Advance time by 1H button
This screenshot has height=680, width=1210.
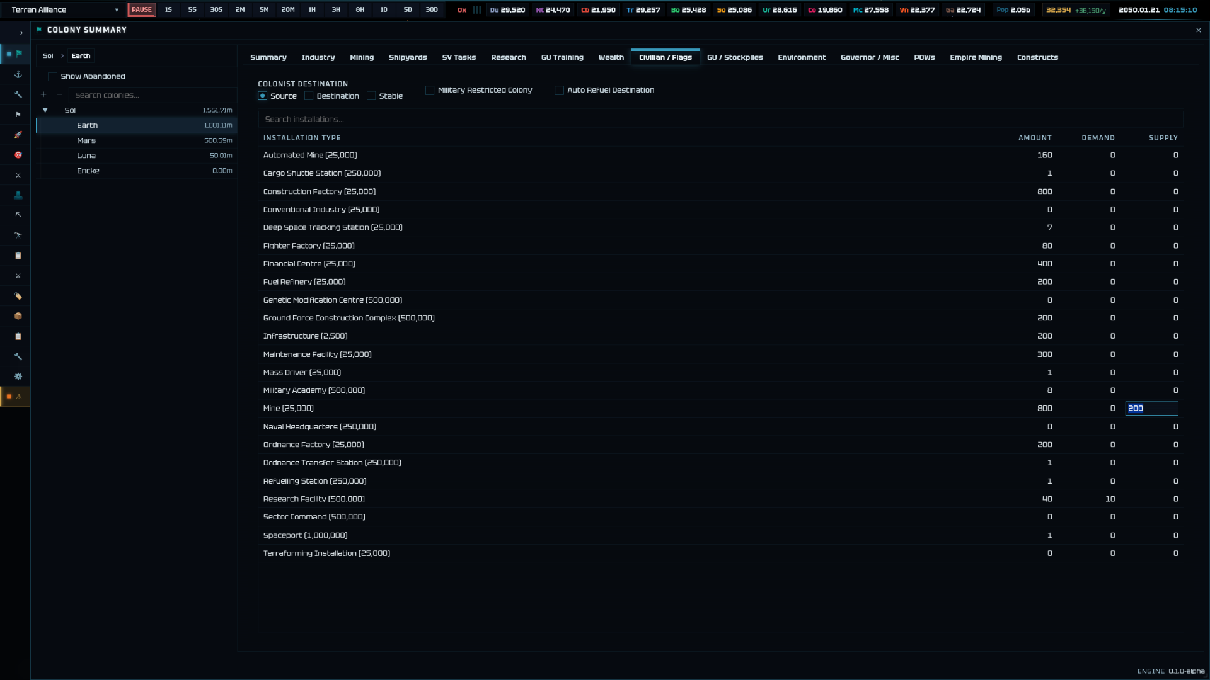[312, 10]
